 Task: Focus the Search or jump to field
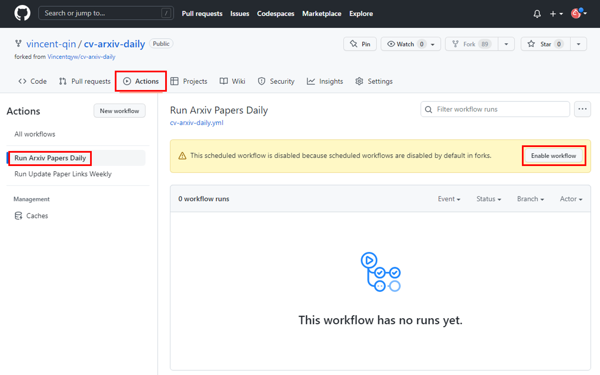[x=106, y=13]
